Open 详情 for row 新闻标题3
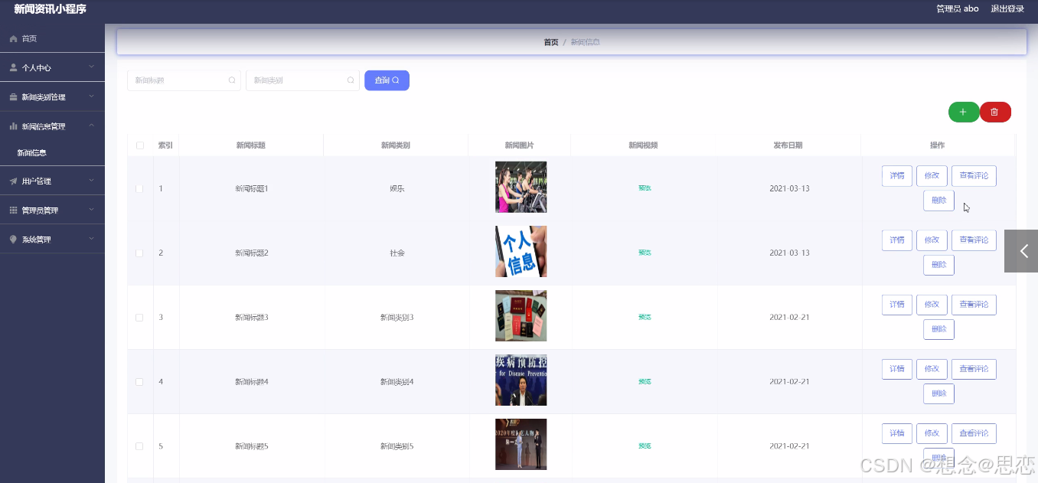This screenshot has height=483, width=1038. click(897, 305)
